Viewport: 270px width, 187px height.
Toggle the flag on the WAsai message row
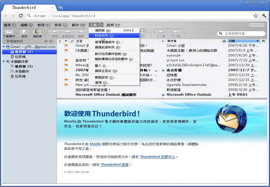pyautogui.click(x=66, y=65)
